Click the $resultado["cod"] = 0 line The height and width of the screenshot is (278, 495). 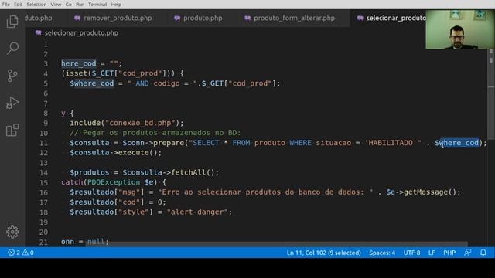(118, 202)
